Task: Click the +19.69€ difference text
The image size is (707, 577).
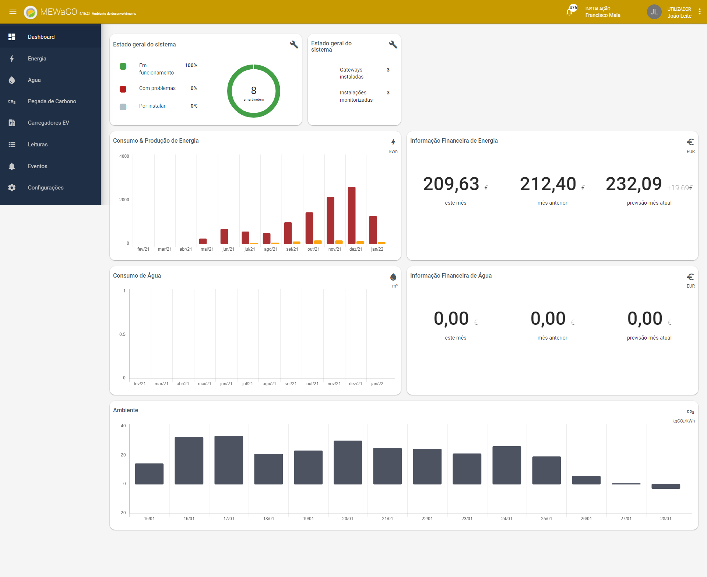Action: pos(680,188)
